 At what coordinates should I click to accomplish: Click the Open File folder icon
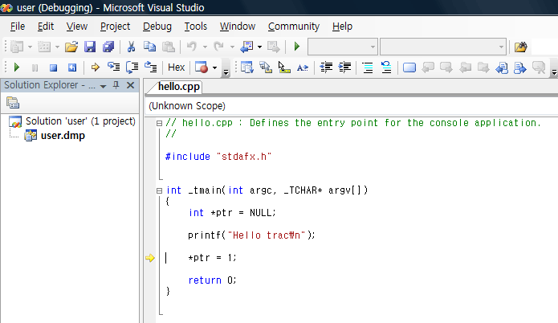click(x=71, y=47)
